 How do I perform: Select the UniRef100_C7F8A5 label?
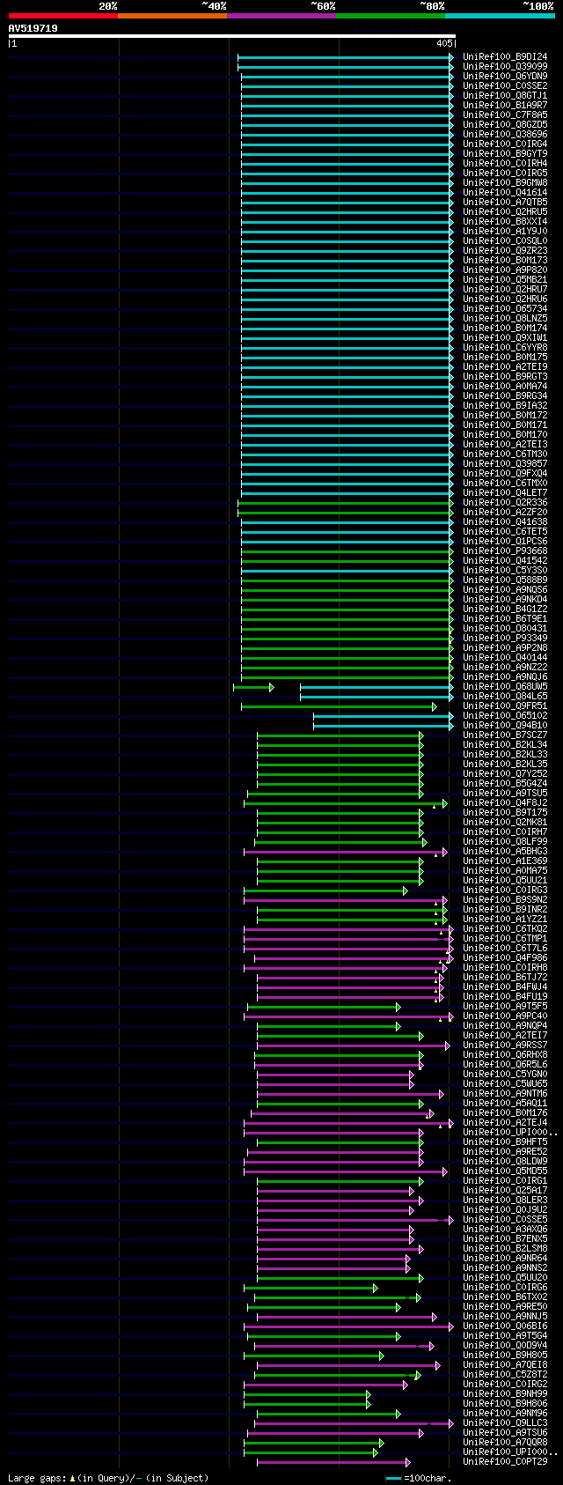505,115
